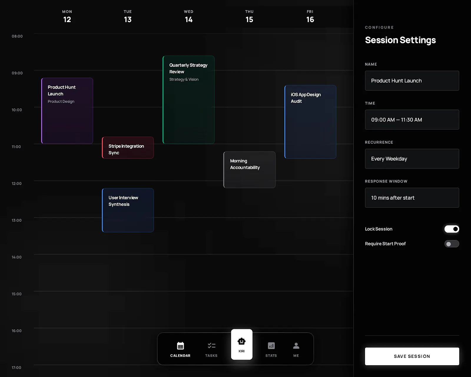Click the Save Session button
The image size is (471, 377).
click(412, 356)
